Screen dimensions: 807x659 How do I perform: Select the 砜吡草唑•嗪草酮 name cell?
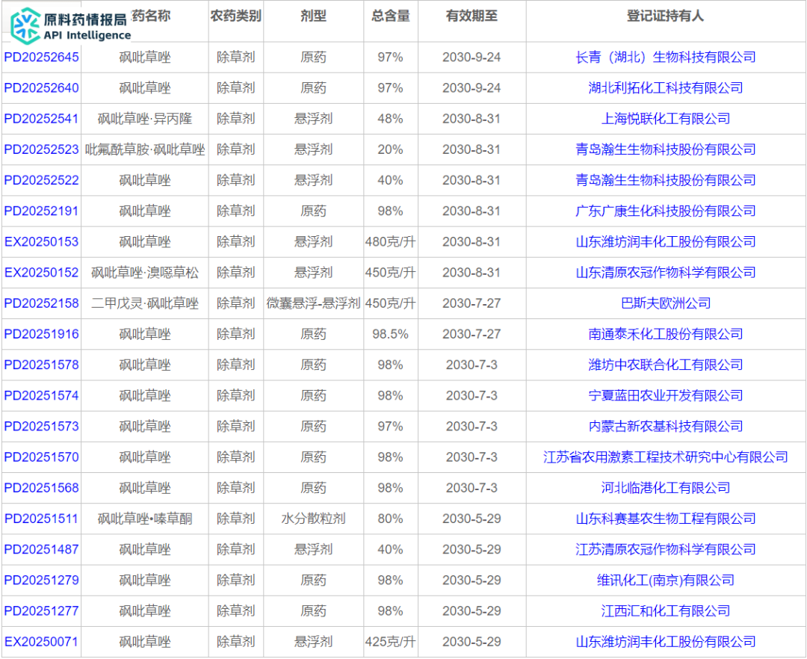pos(145,519)
